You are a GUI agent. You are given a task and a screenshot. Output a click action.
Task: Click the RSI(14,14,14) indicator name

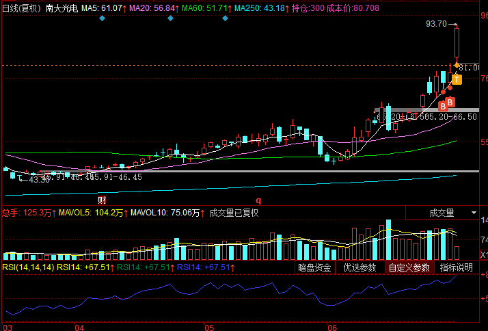coord(28,267)
